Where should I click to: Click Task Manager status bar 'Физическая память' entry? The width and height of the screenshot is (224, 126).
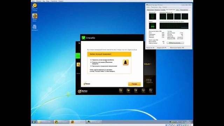[177, 48]
